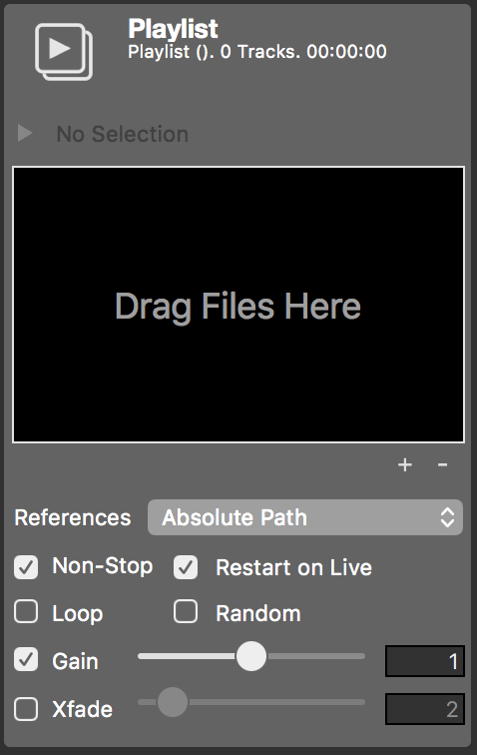Click the Gain value field showing 1
This screenshot has width=477, height=755.
(x=425, y=661)
